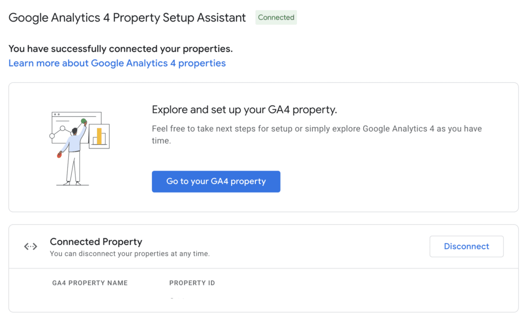The image size is (526, 320).
Task: Click the red object in figure's lowered hand
Action: 59,155
